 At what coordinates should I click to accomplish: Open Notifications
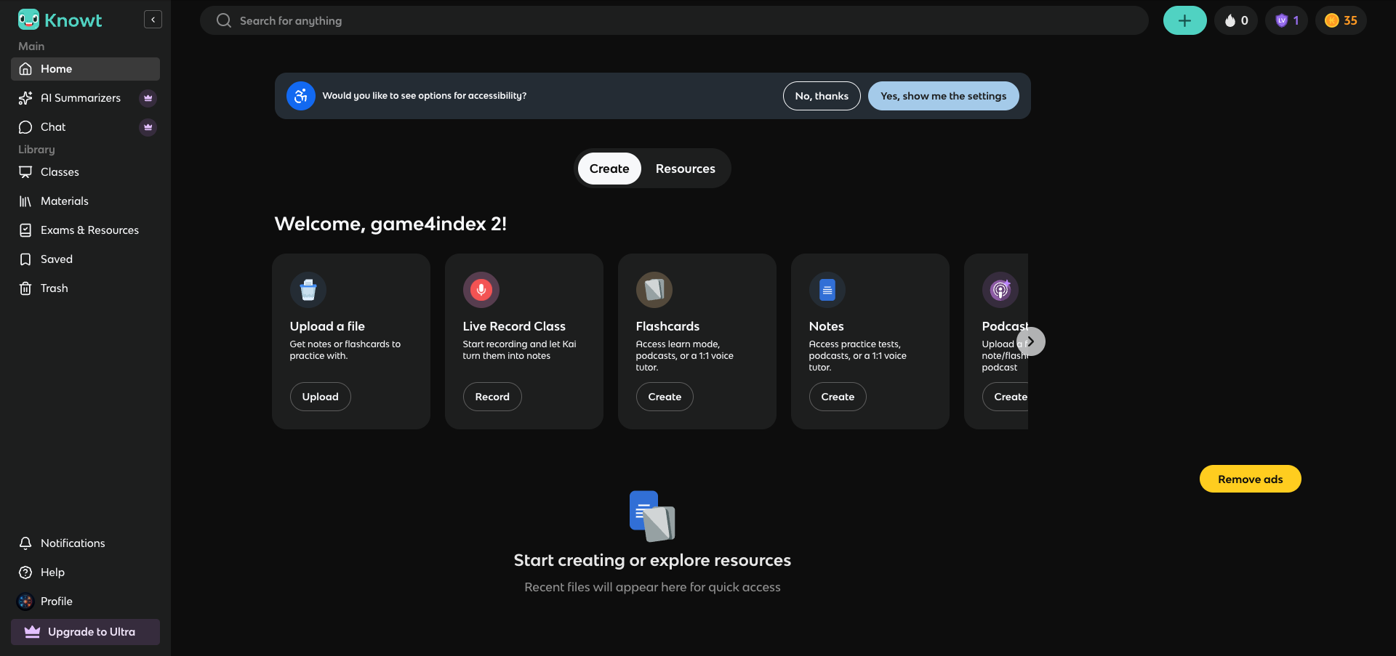click(72, 543)
